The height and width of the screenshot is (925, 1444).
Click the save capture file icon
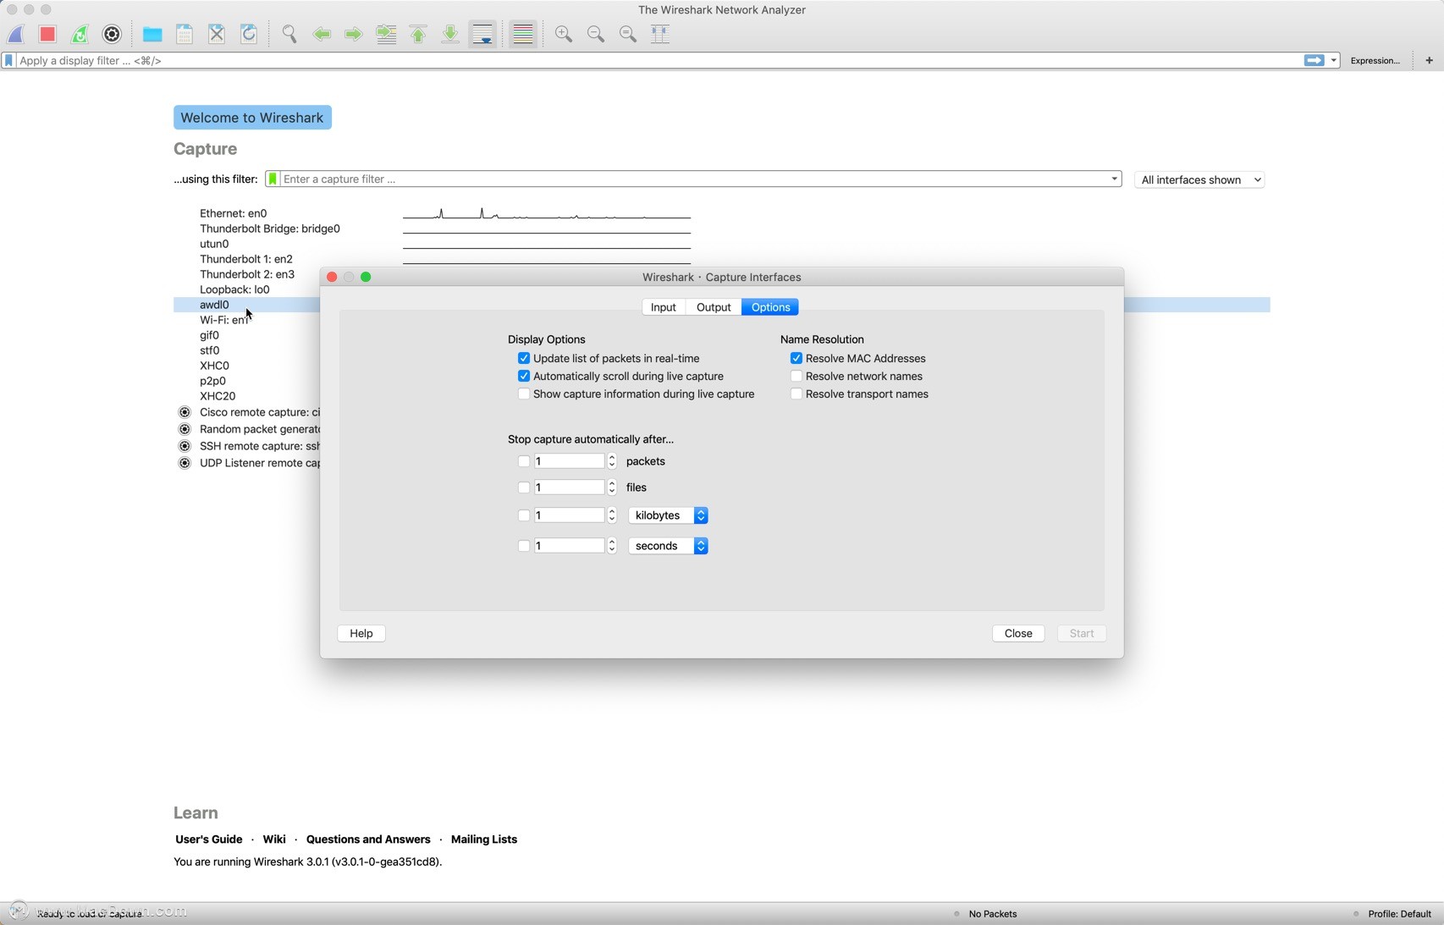click(x=185, y=34)
